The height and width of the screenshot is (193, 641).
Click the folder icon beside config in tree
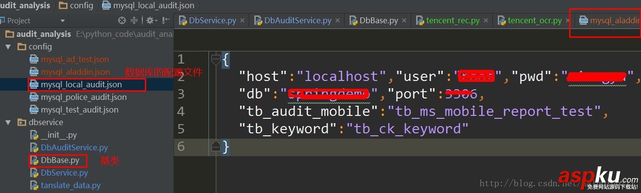(x=21, y=47)
